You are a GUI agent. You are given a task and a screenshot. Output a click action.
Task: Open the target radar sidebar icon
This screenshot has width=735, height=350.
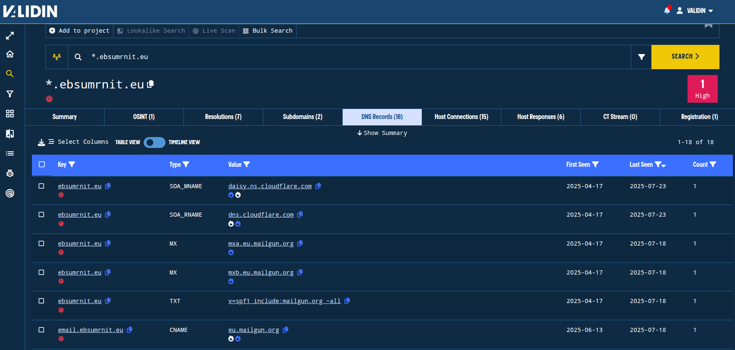coord(10,193)
